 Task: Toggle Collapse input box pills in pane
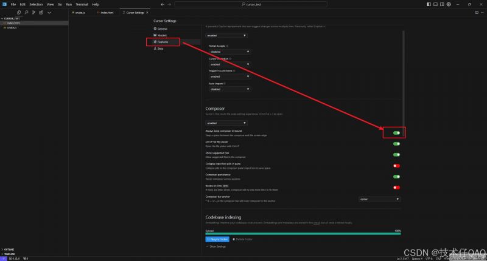click(x=397, y=166)
